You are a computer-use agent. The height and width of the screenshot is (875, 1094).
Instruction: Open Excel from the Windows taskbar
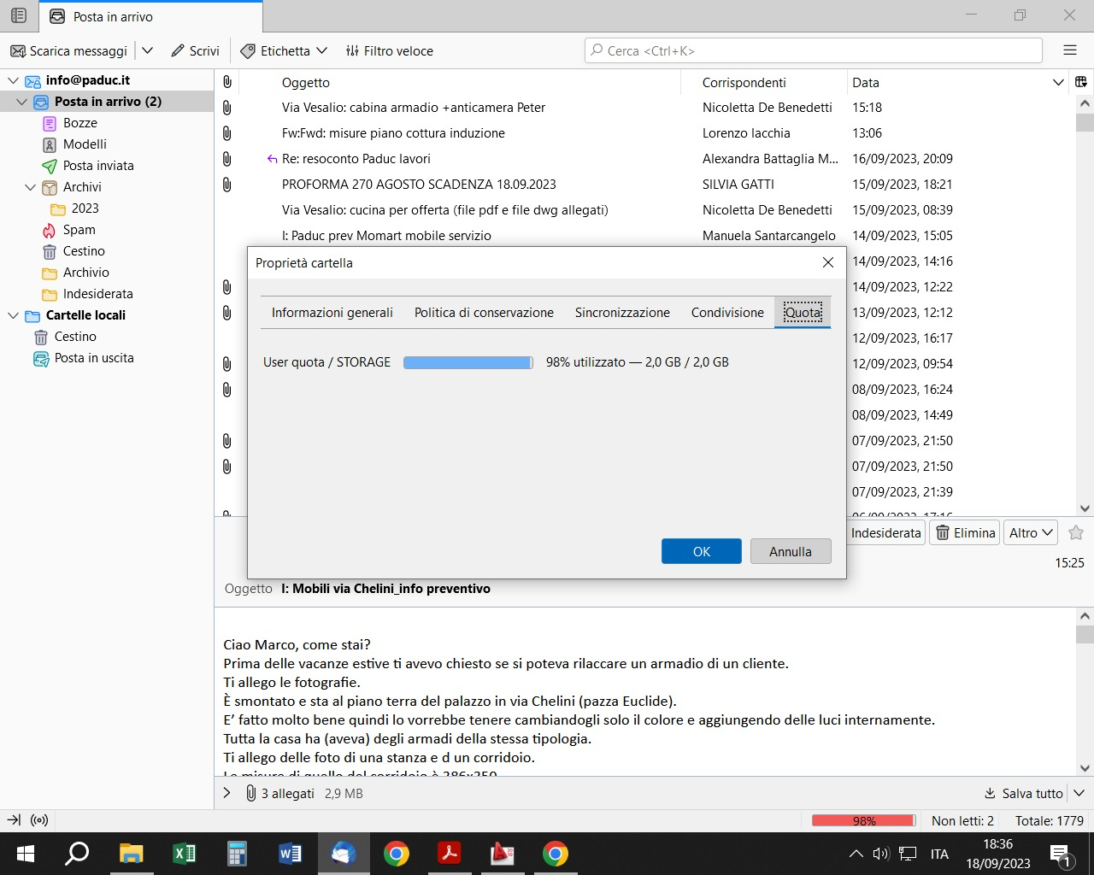coord(184,854)
